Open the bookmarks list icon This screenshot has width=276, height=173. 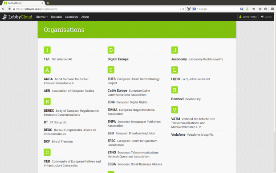pos(265,9)
